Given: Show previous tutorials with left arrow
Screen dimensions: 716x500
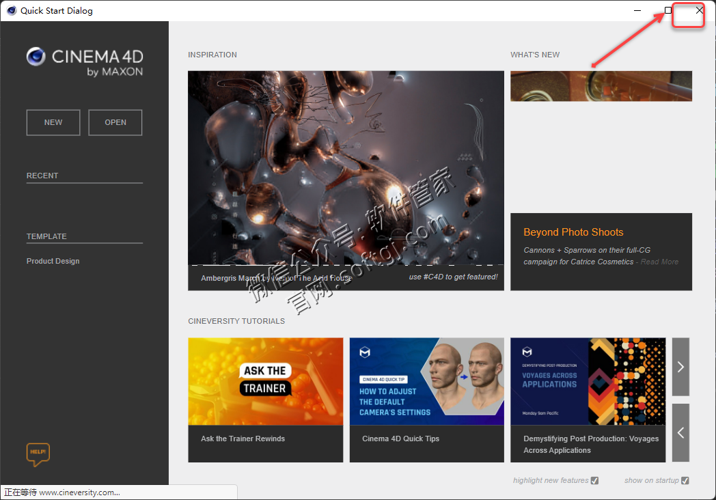Looking at the screenshot, I should click(680, 432).
